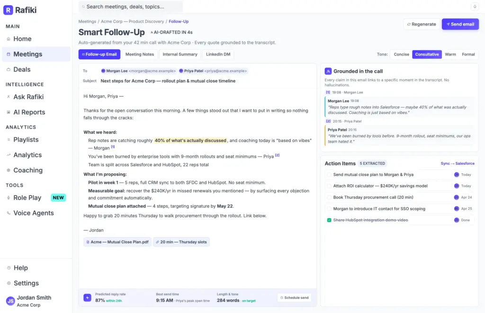Click the 284 words length value
The image size is (485, 313).
coord(228,300)
